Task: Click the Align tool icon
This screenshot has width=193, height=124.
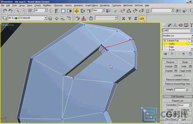Action: tap(185, 11)
